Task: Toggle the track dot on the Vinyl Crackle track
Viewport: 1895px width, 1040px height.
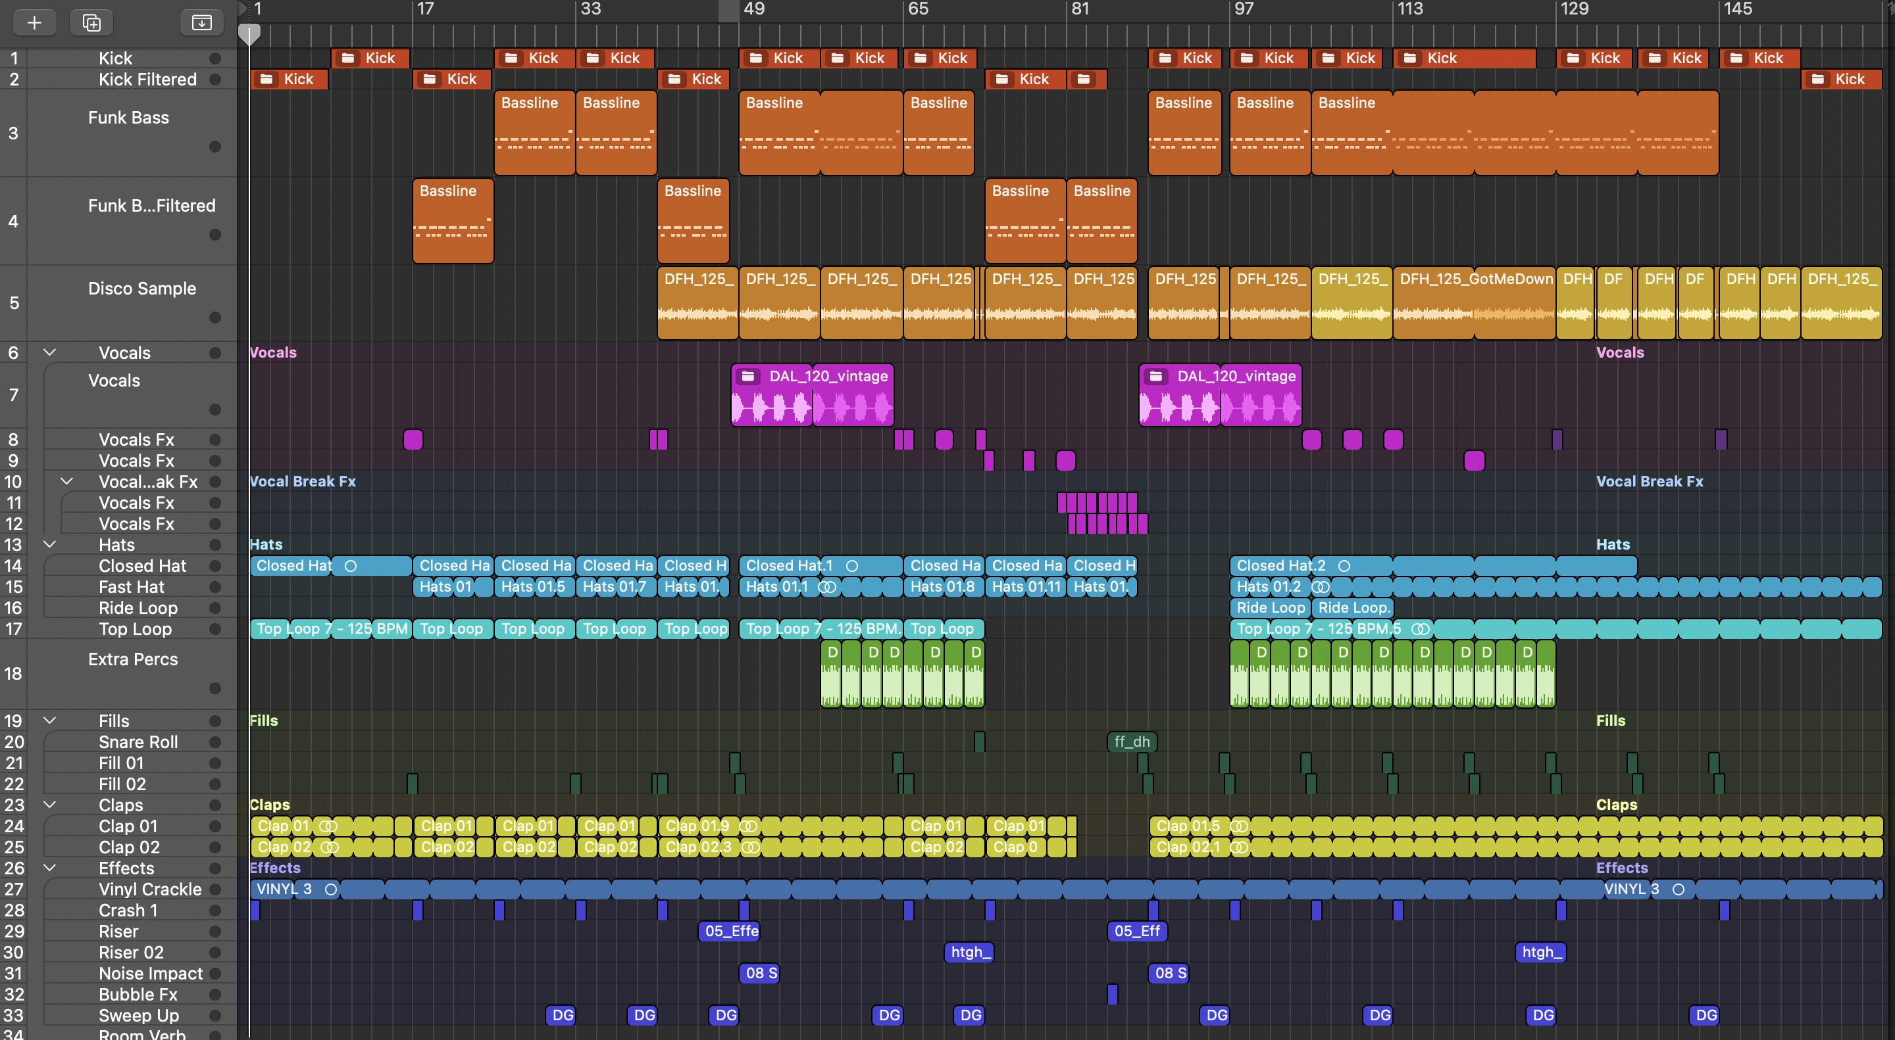Action: click(x=215, y=889)
